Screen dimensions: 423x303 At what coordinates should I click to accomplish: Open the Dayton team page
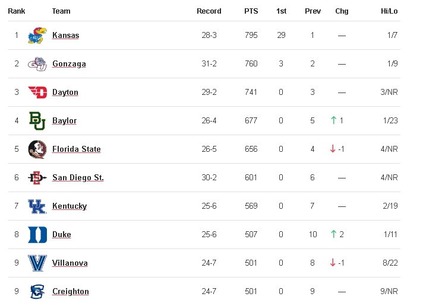[x=65, y=93]
